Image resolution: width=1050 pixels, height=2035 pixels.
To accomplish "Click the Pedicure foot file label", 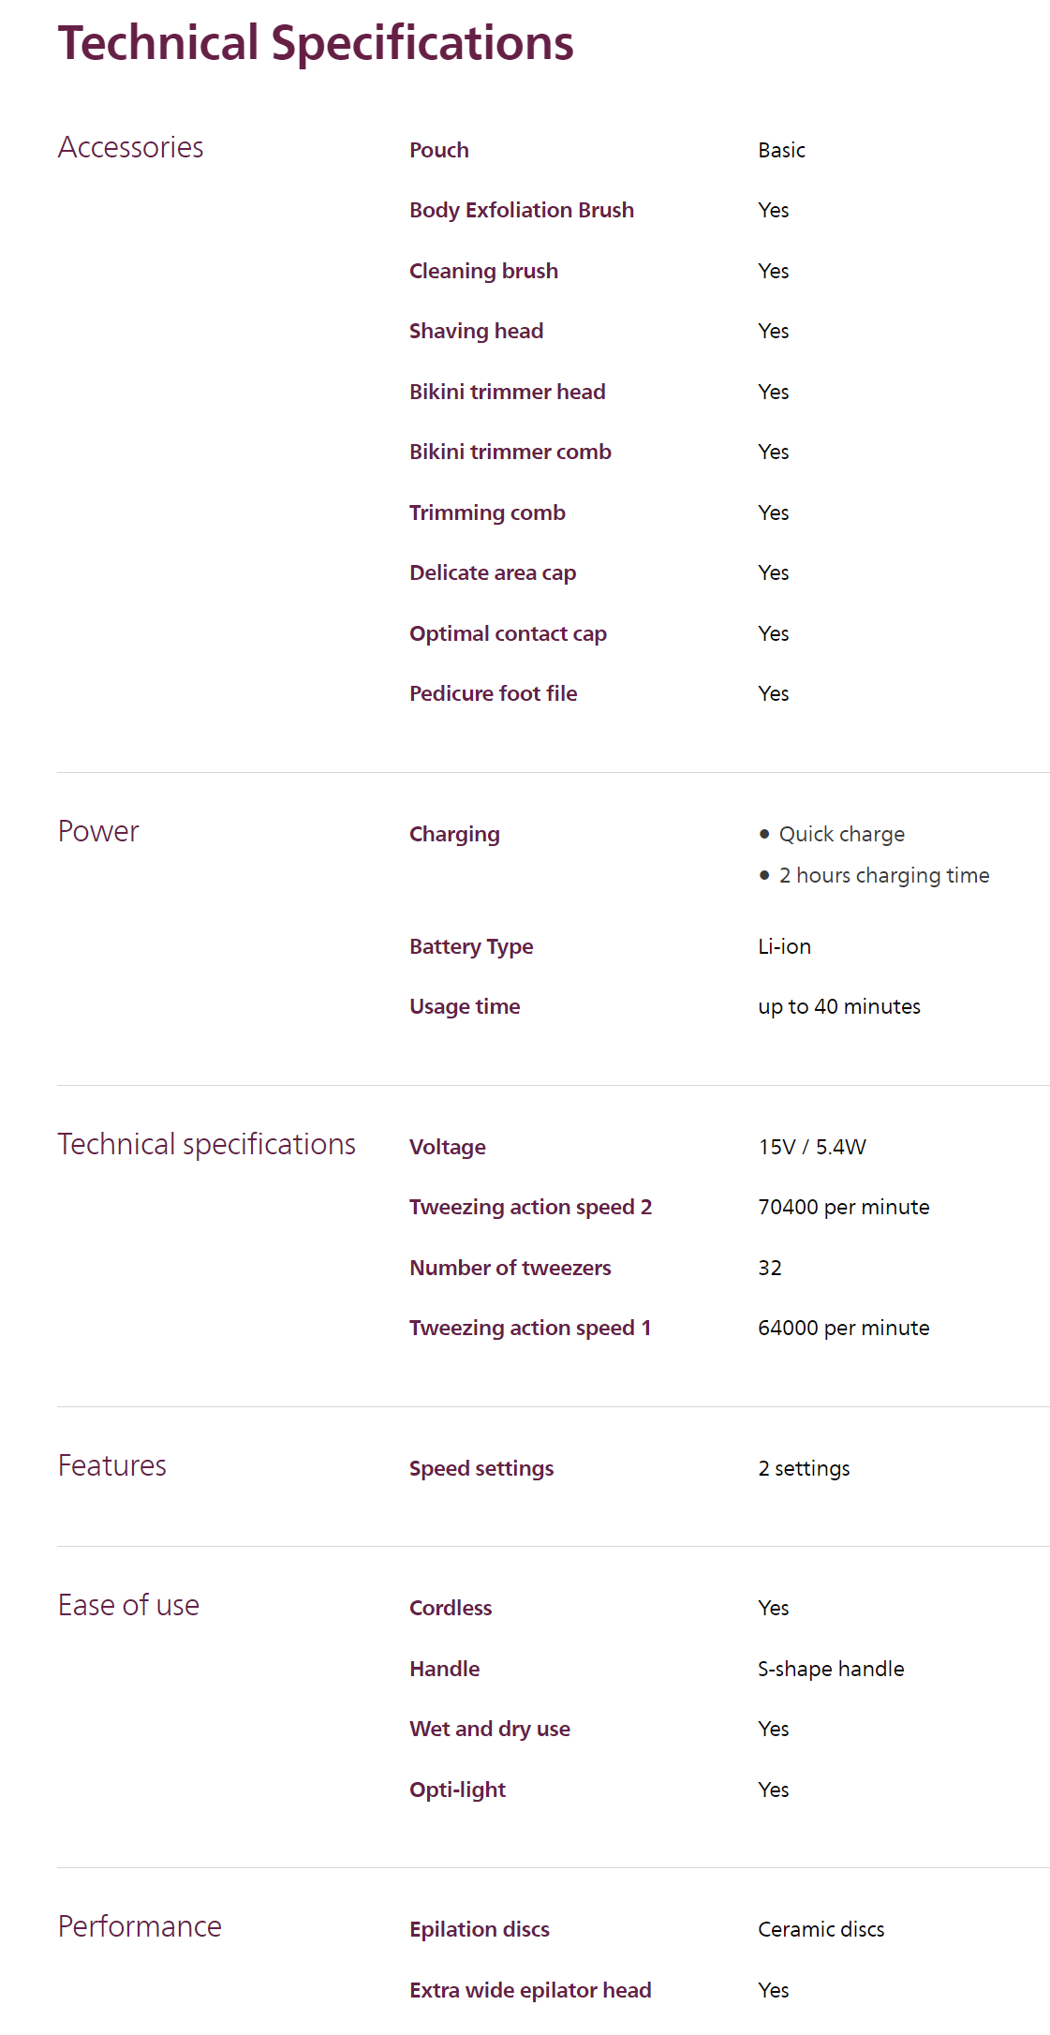I will pos(493,693).
